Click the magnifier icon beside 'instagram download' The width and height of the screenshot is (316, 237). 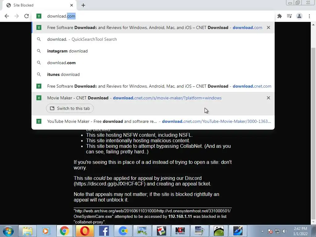click(x=39, y=51)
